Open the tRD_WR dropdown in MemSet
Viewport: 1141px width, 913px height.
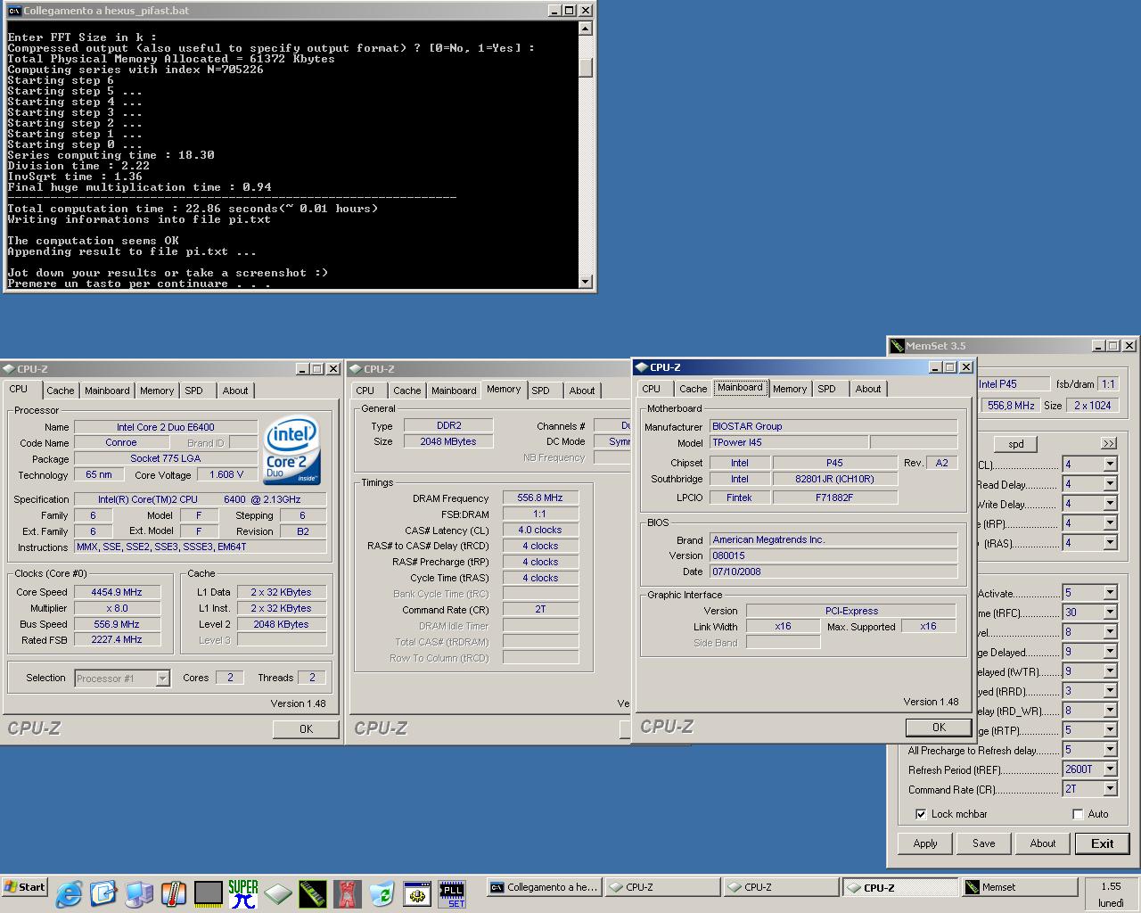[x=1110, y=711]
